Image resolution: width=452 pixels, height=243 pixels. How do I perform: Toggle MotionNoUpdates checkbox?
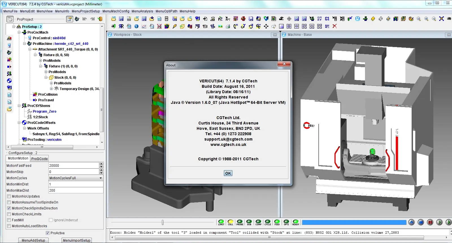click(9, 196)
